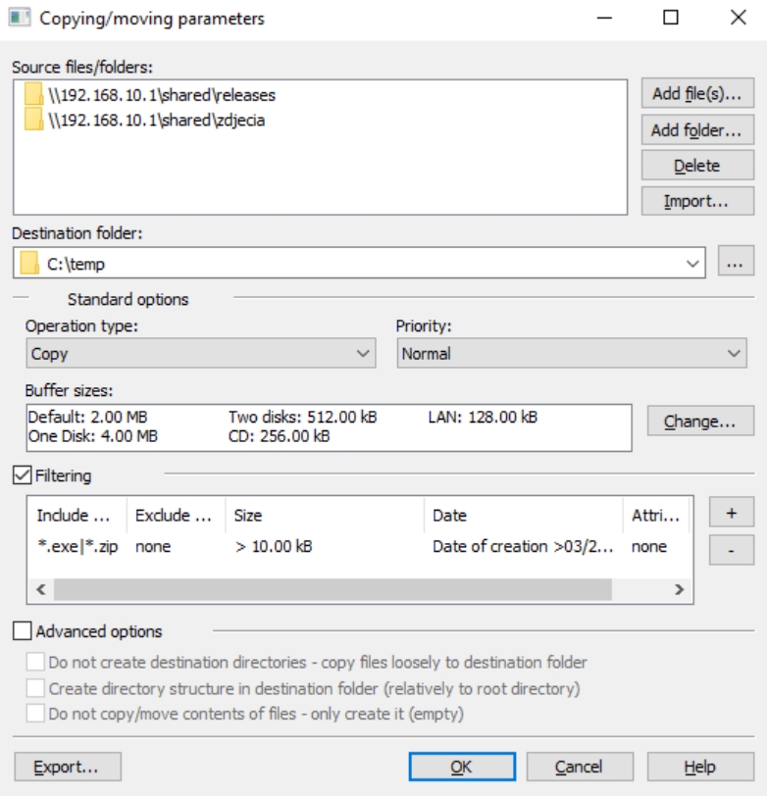Click the Two disks: 512.00 kB entry

(x=303, y=417)
